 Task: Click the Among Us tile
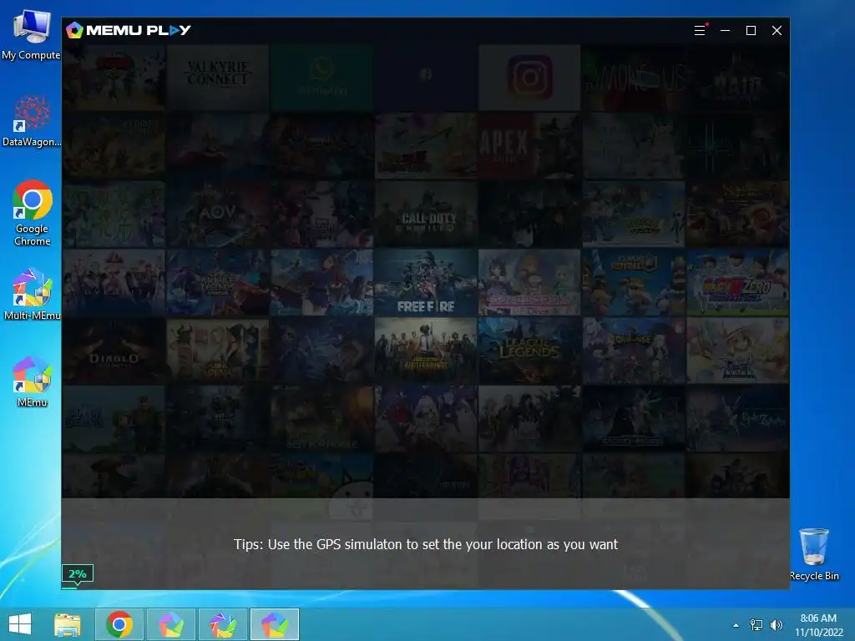[x=634, y=78]
